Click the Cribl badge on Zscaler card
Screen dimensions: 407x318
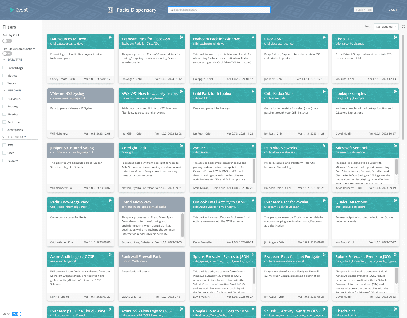[253, 146]
